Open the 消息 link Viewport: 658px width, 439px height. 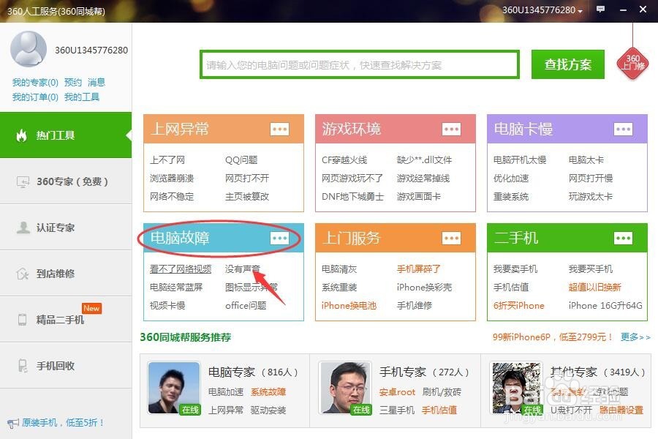97,83
